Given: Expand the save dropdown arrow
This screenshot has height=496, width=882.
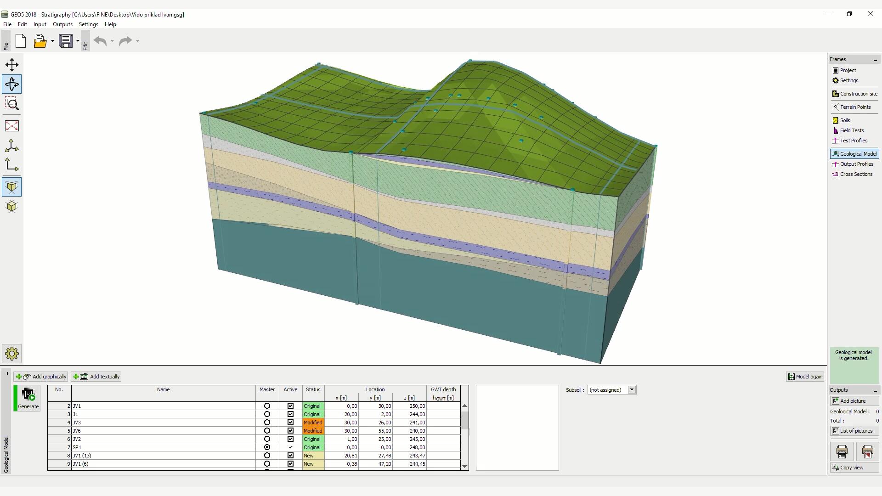Looking at the screenshot, I should pos(78,41).
